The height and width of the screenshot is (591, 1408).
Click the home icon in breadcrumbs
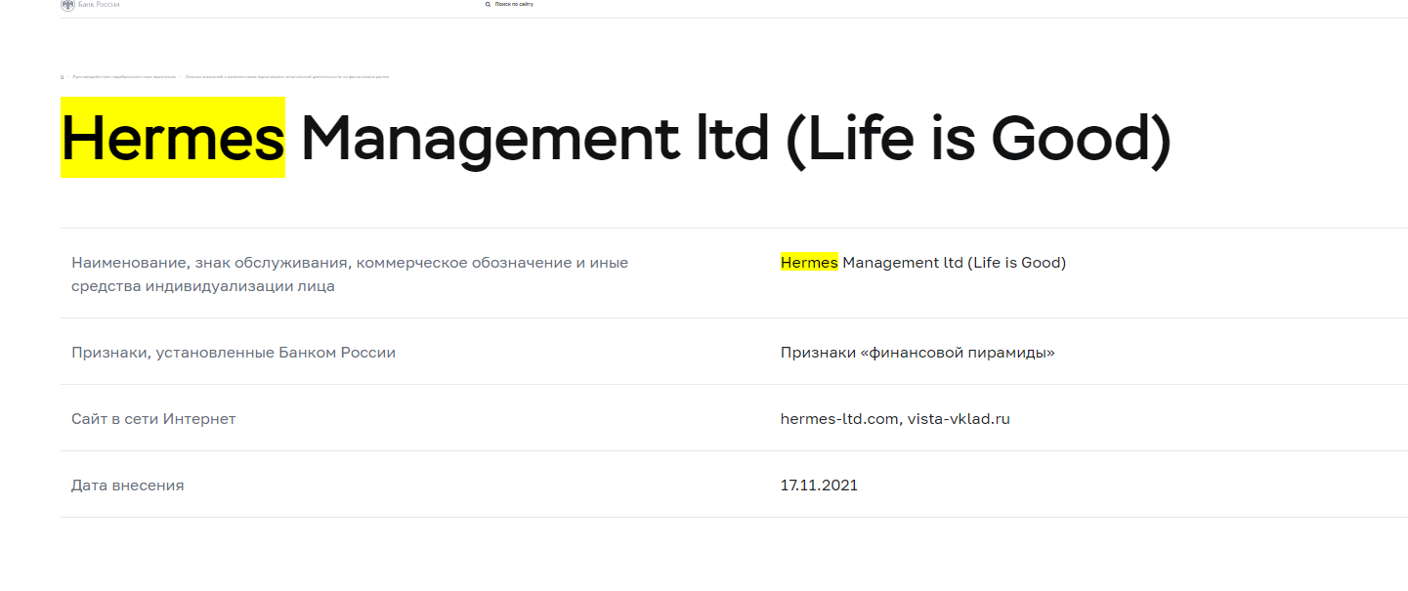click(x=63, y=76)
